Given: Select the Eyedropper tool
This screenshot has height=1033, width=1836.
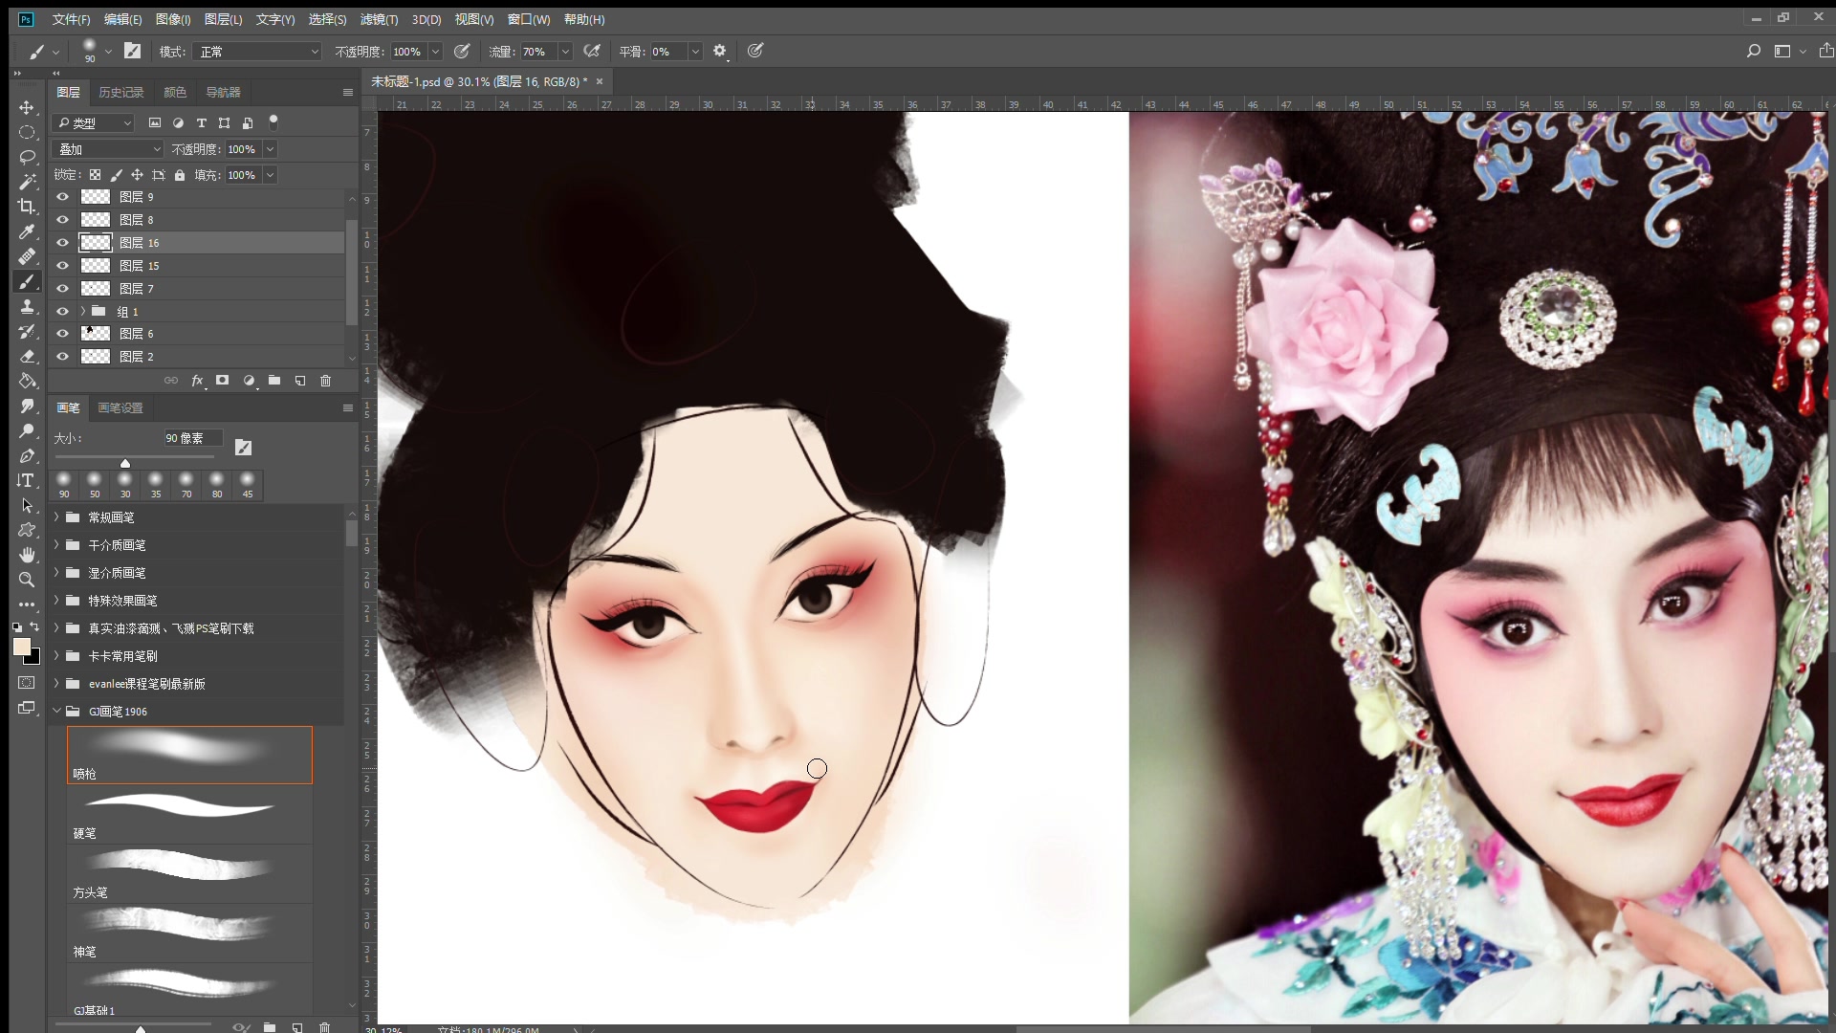Looking at the screenshot, I should coord(27,231).
